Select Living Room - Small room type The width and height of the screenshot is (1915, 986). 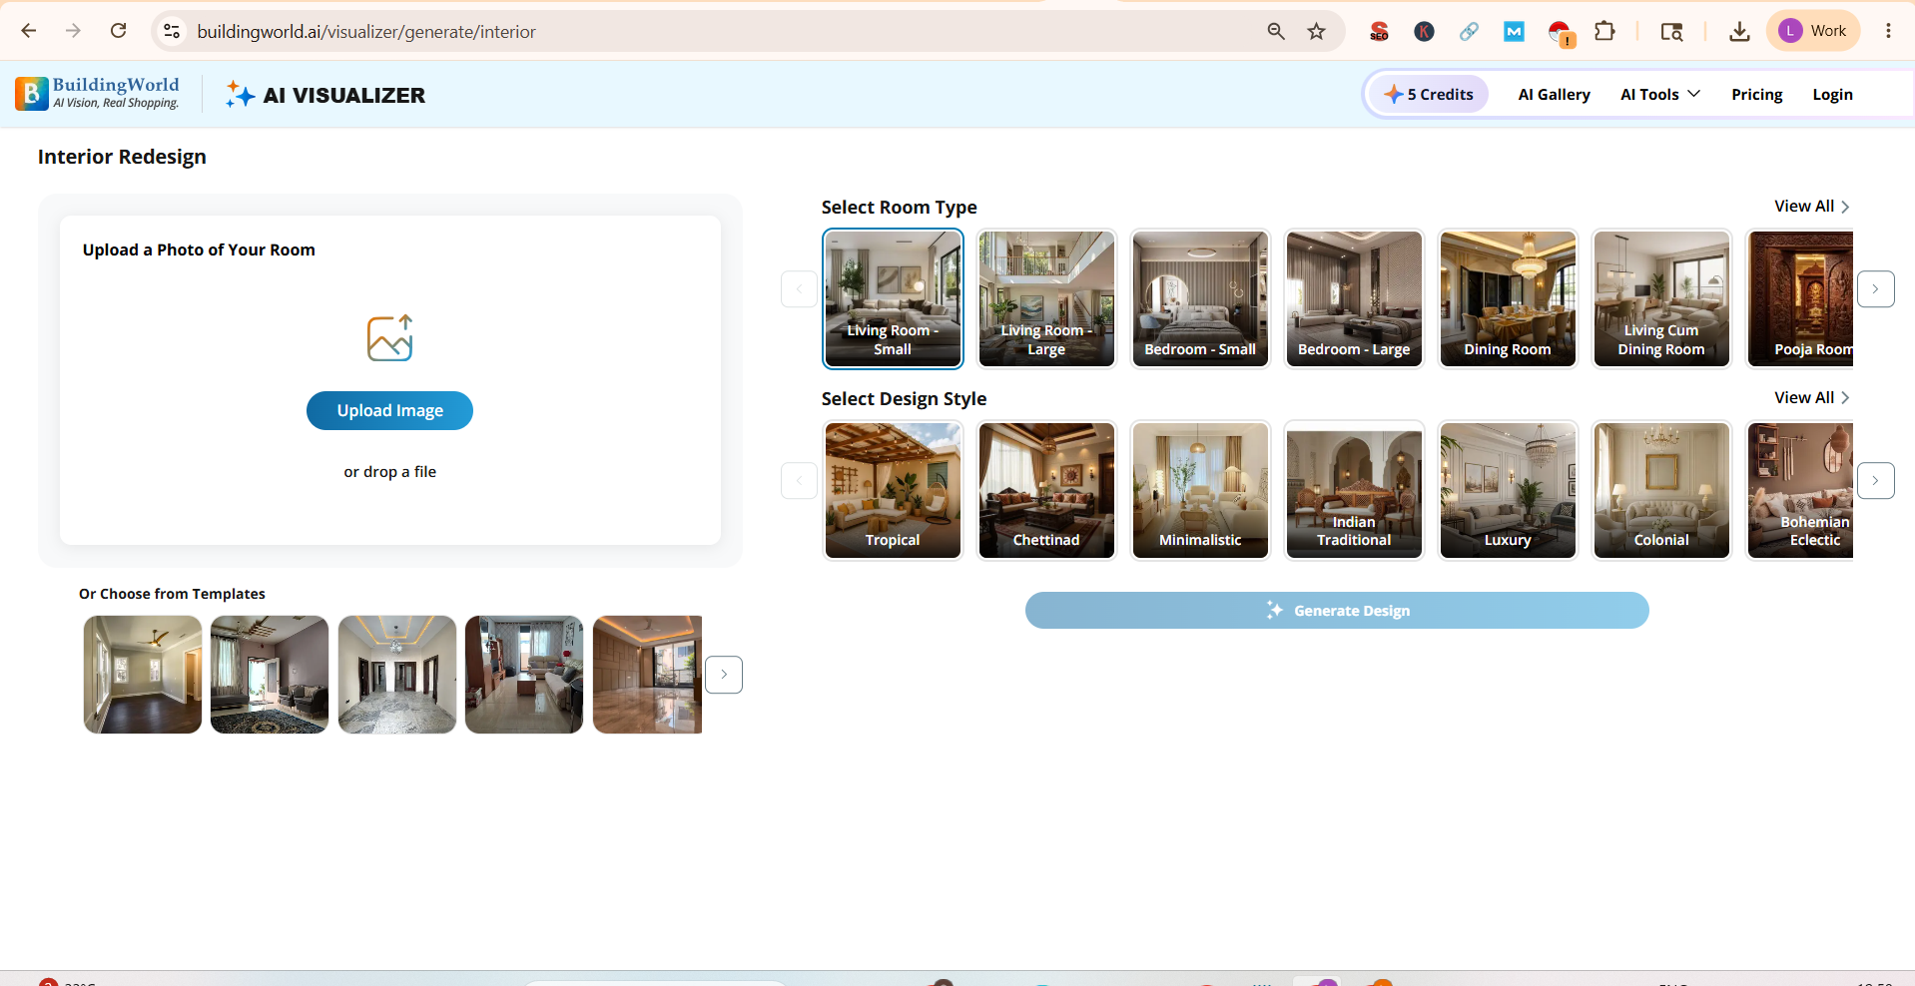click(x=893, y=298)
